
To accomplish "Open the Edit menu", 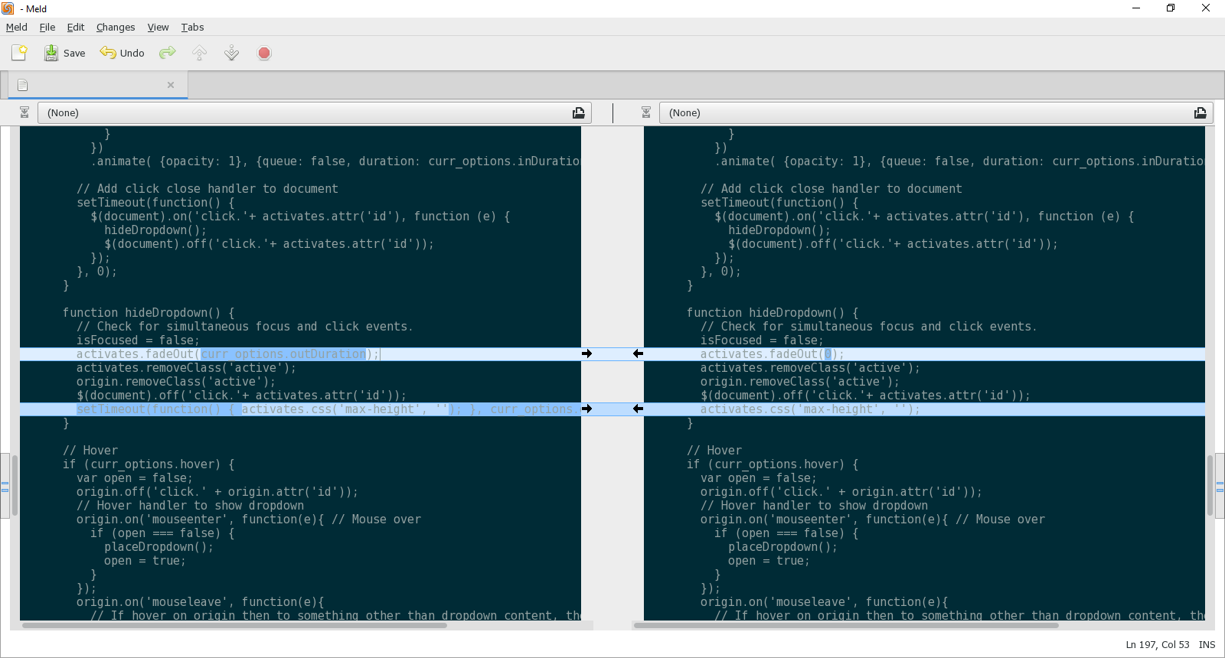I will [76, 27].
